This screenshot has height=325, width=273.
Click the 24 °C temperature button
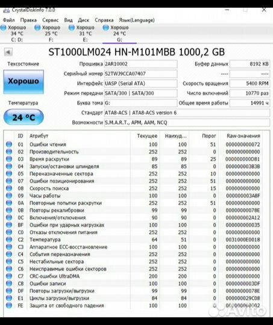pyautogui.click(x=24, y=117)
